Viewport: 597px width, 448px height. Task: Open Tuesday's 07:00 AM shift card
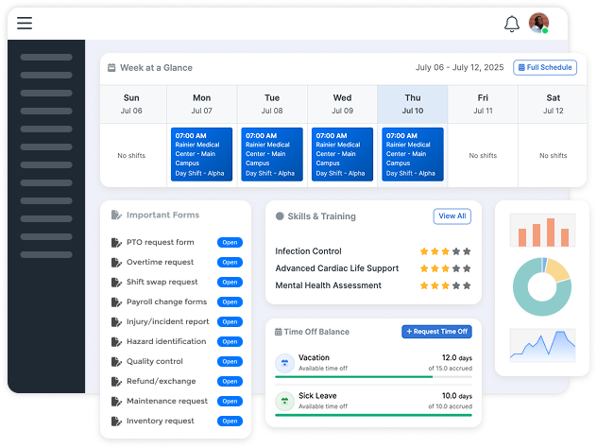(x=272, y=154)
